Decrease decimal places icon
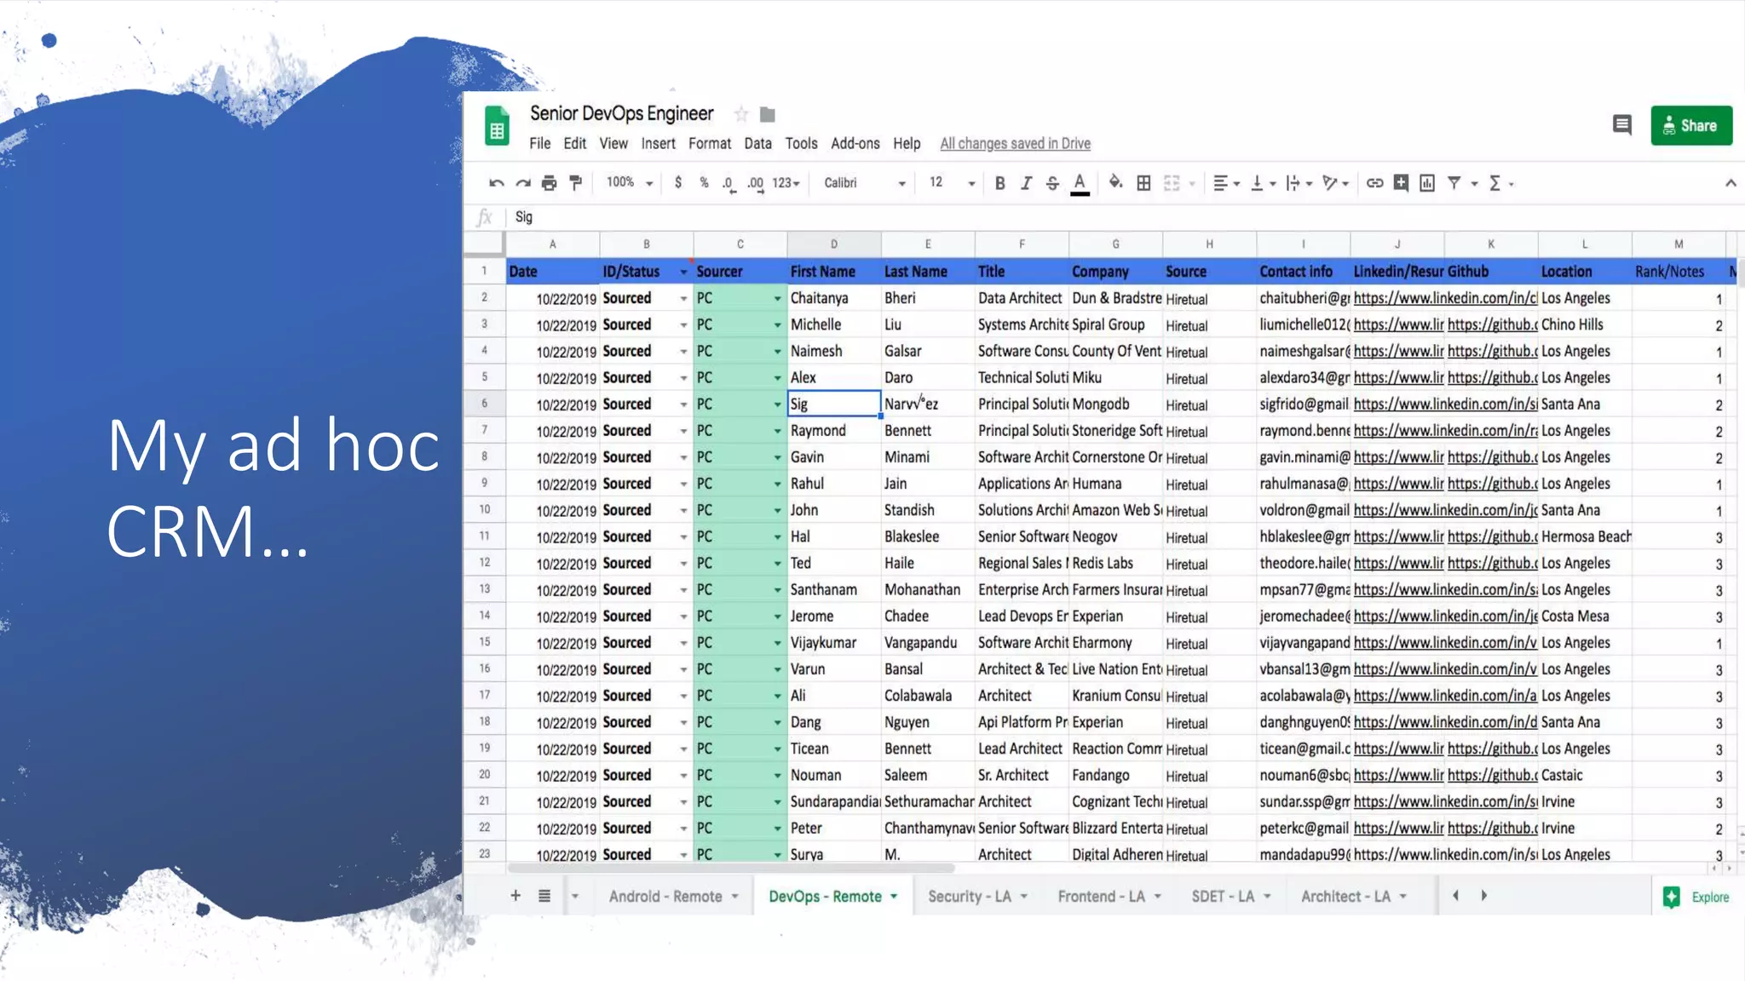This screenshot has height=981, width=1745. (x=729, y=183)
